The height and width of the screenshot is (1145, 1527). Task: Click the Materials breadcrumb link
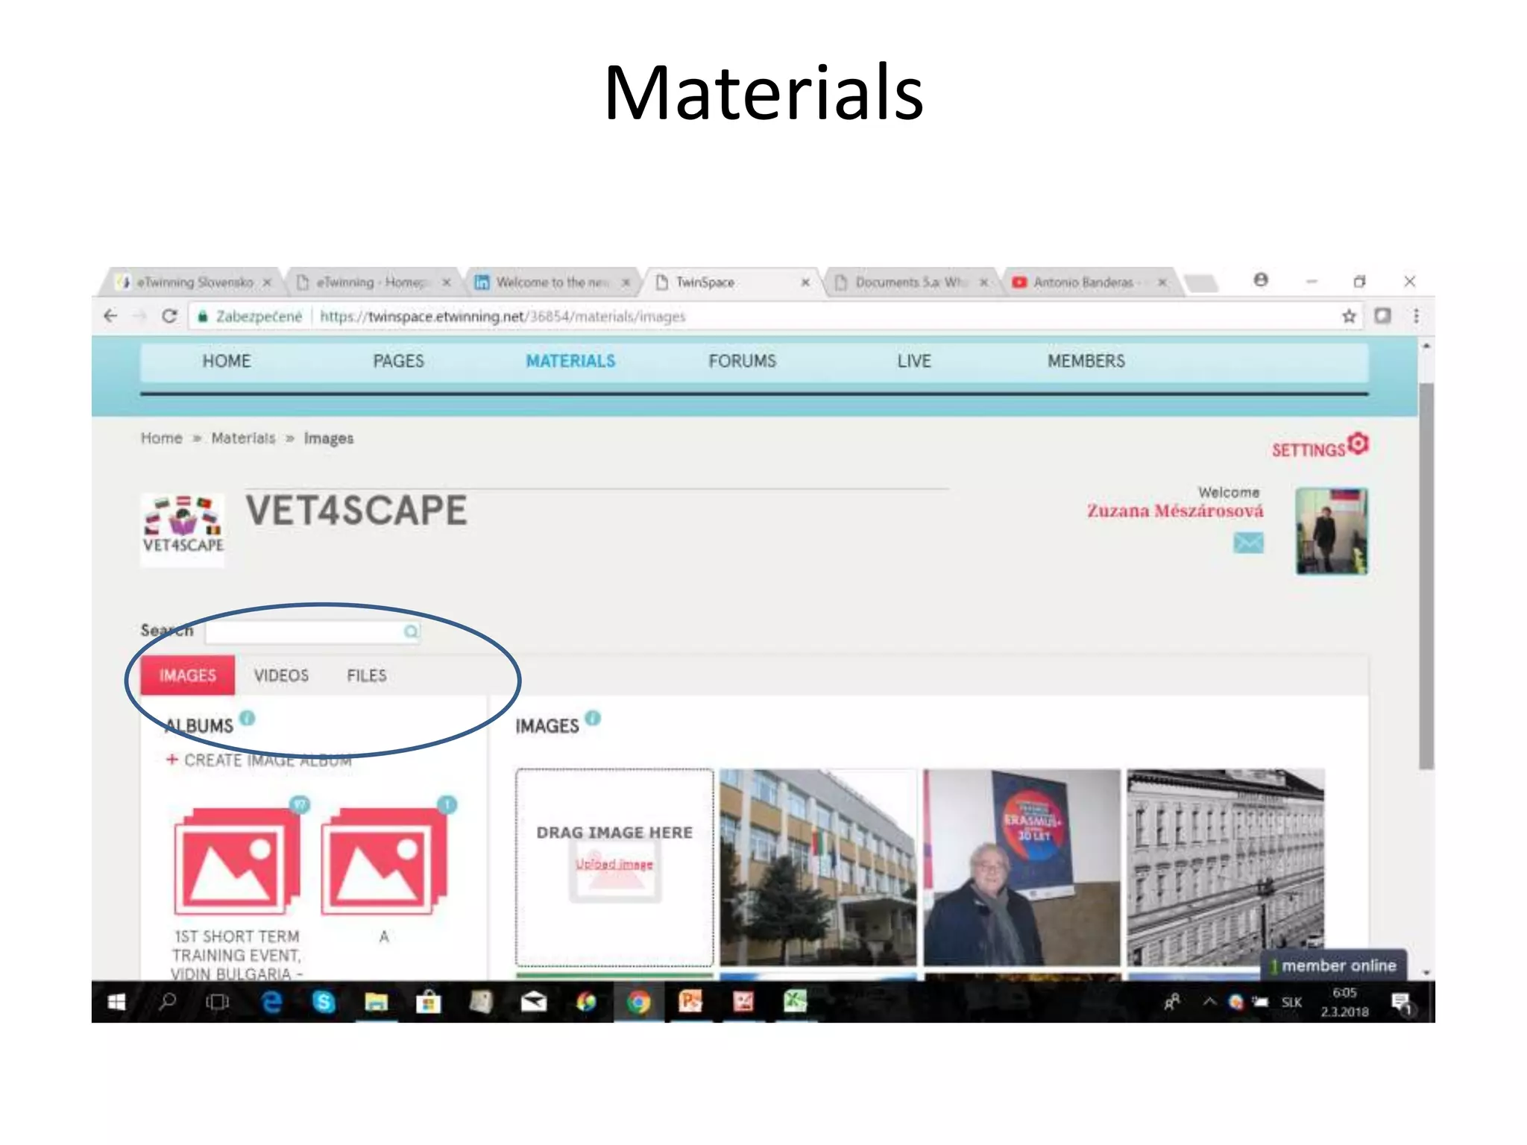[x=243, y=438]
